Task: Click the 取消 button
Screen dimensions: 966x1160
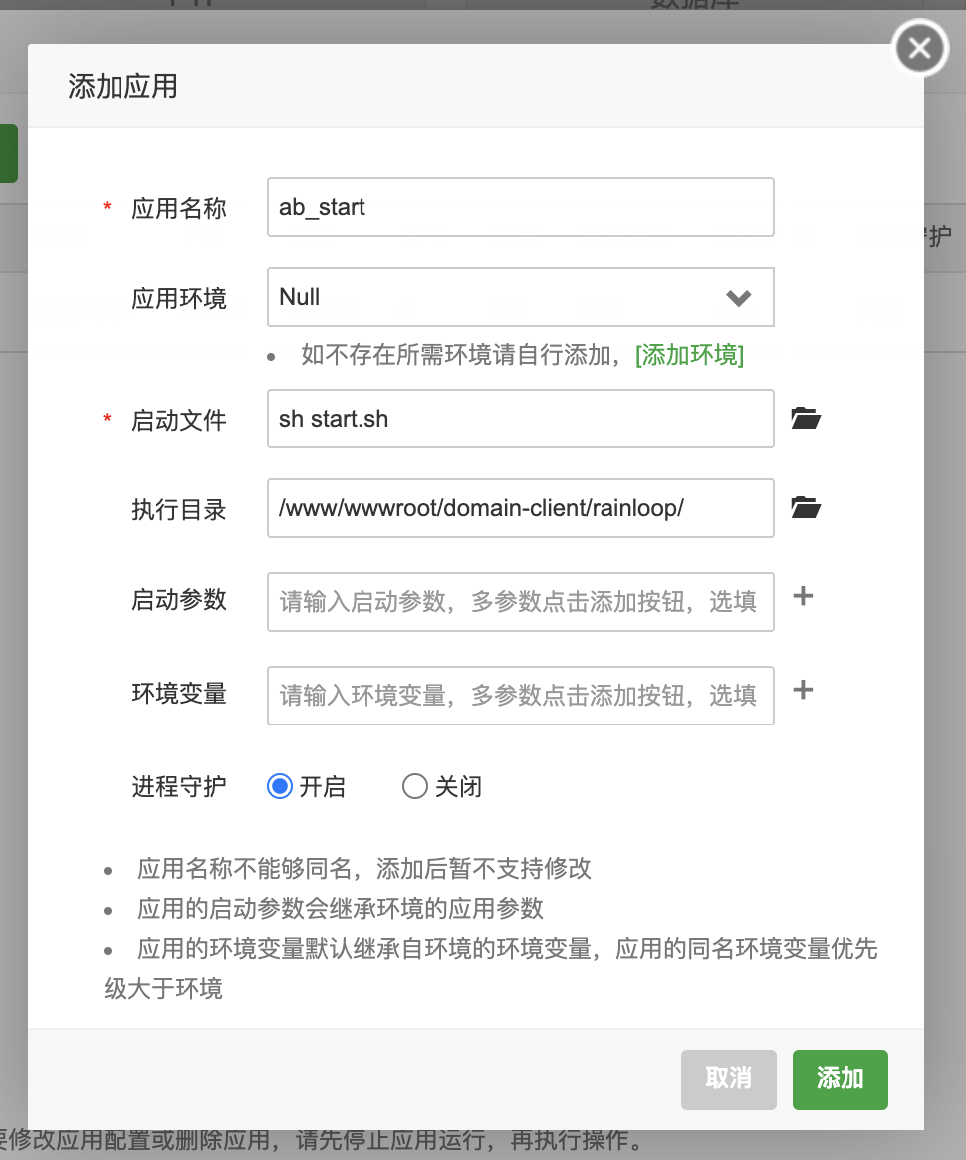Action: pyautogui.click(x=729, y=1079)
